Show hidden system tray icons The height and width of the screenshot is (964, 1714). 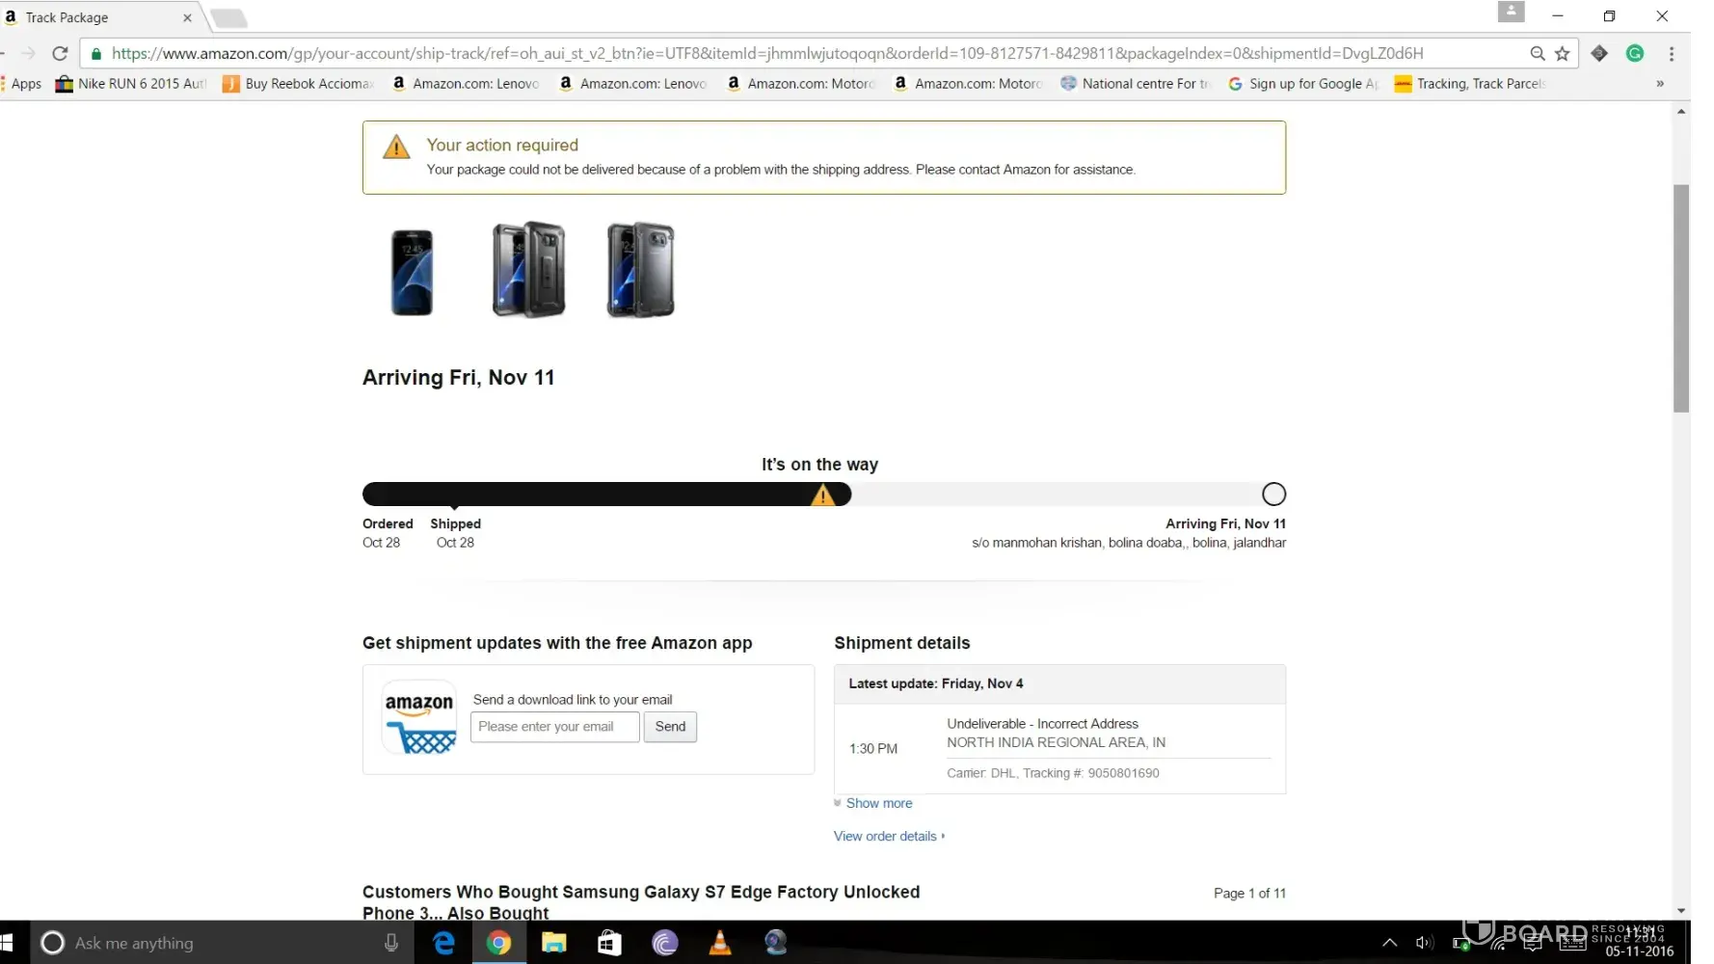1389,943
